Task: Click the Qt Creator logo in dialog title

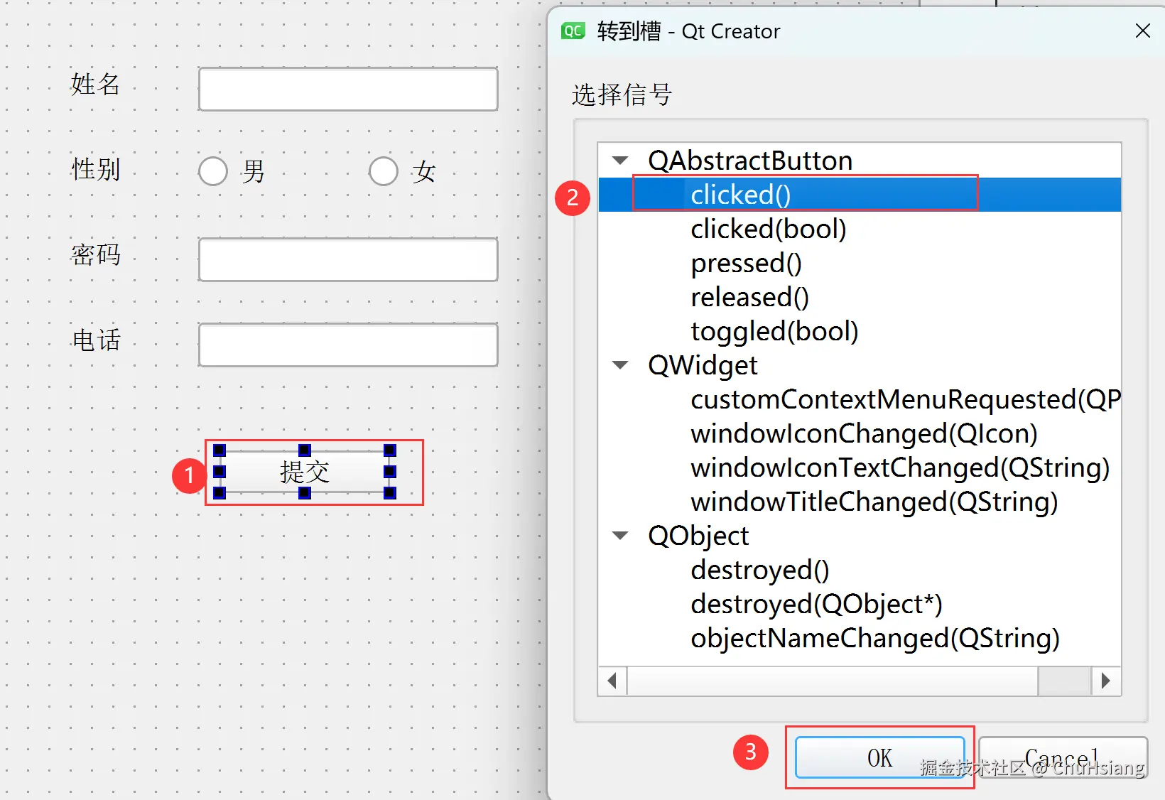Action: point(573,31)
